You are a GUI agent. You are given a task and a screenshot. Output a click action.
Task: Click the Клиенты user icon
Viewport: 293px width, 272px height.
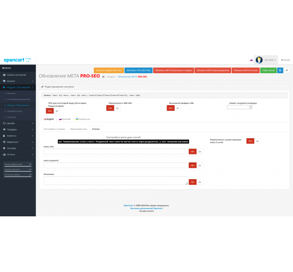(4, 136)
